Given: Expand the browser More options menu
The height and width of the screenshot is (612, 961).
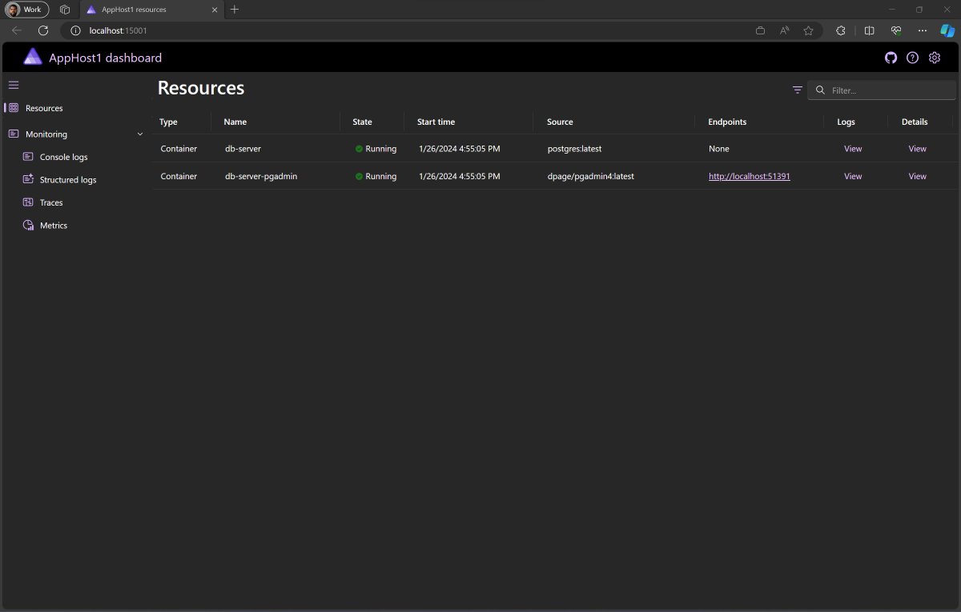Looking at the screenshot, I should (923, 30).
